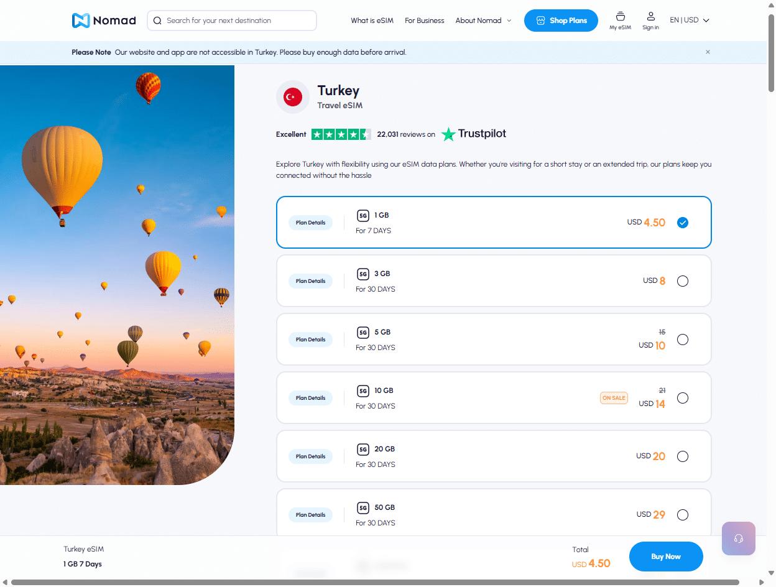
Task: Open the About Nomad dropdown
Action: point(483,21)
